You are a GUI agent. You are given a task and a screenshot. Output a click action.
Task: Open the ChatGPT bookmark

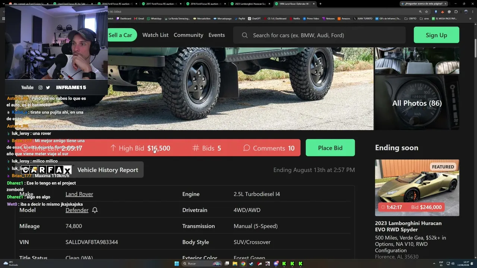coord(254,19)
